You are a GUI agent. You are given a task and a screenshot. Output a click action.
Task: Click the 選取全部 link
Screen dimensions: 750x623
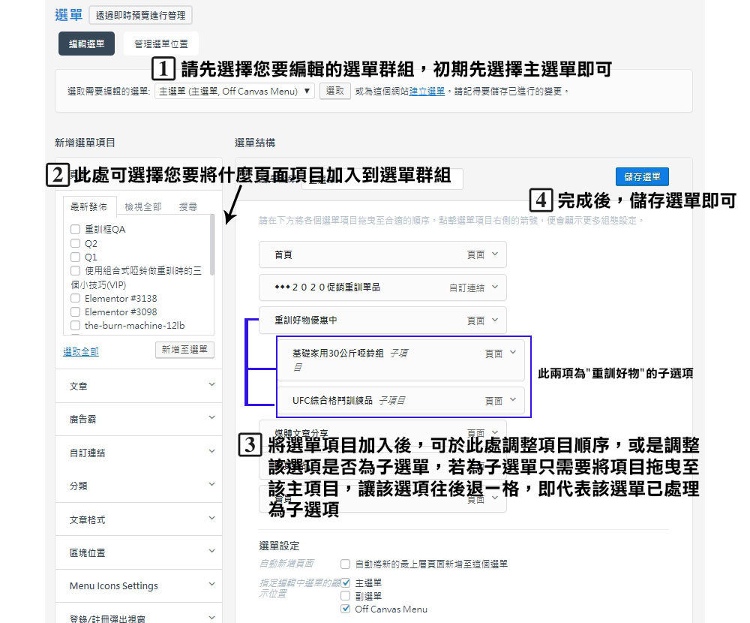[80, 352]
